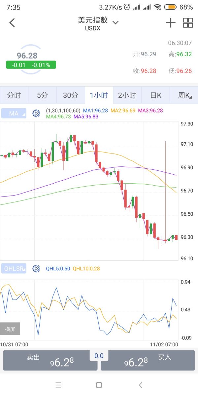Open the QHLSR indicator selector dropdown
This screenshot has width=198, height=397.
[14, 268]
